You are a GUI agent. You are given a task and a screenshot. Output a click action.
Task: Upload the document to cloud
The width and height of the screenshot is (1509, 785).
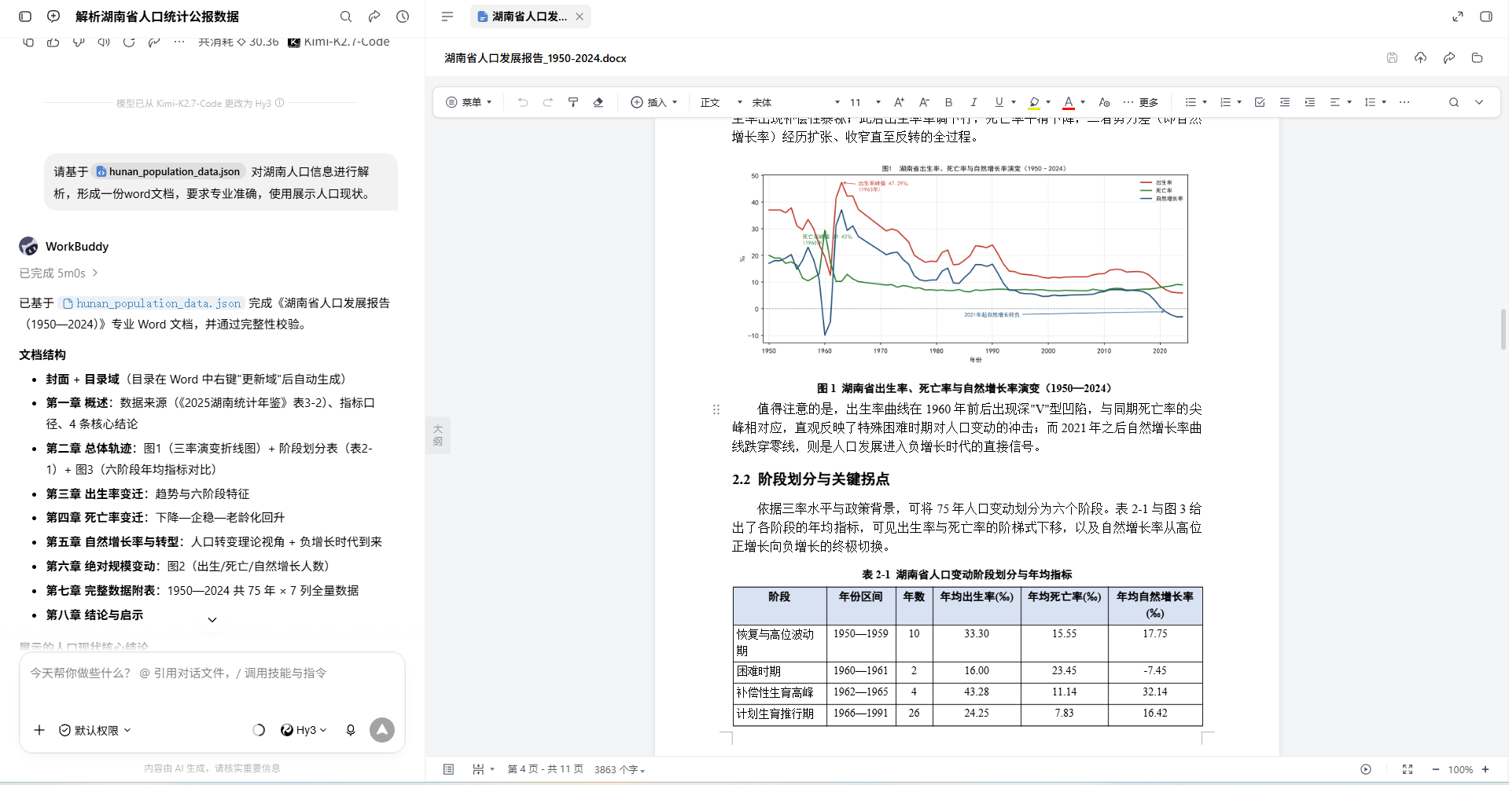(1420, 57)
